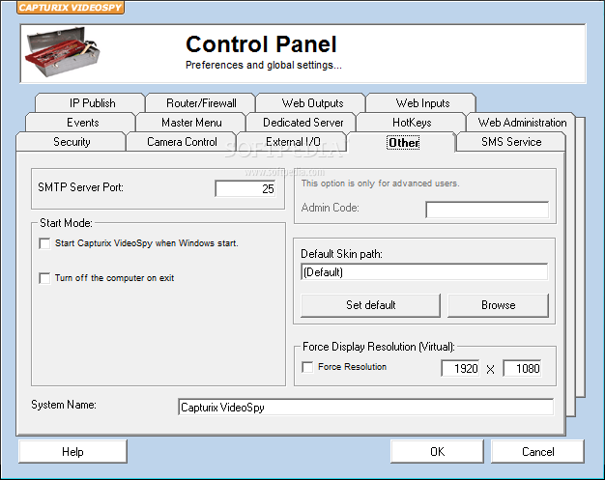The width and height of the screenshot is (605, 480).
Task: Click the toolbox icon in the header
Action: pos(63,51)
